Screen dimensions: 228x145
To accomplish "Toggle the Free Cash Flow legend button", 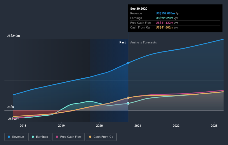I will [69, 137].
